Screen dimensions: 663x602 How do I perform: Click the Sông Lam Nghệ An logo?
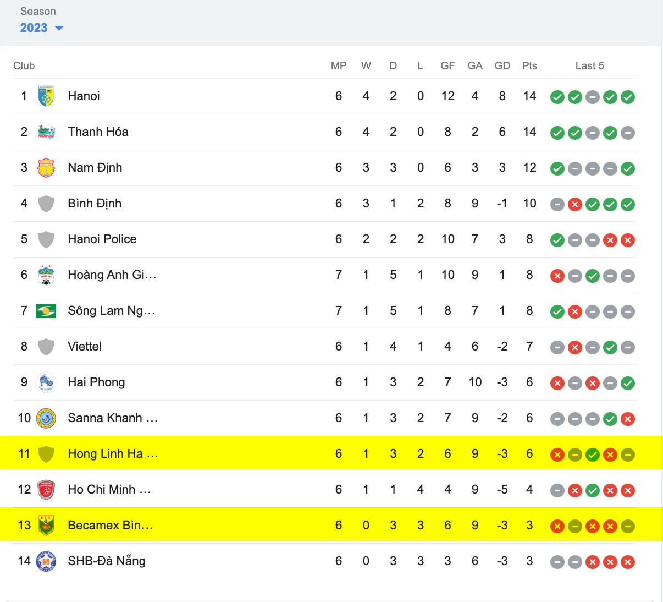coord(46,311)
